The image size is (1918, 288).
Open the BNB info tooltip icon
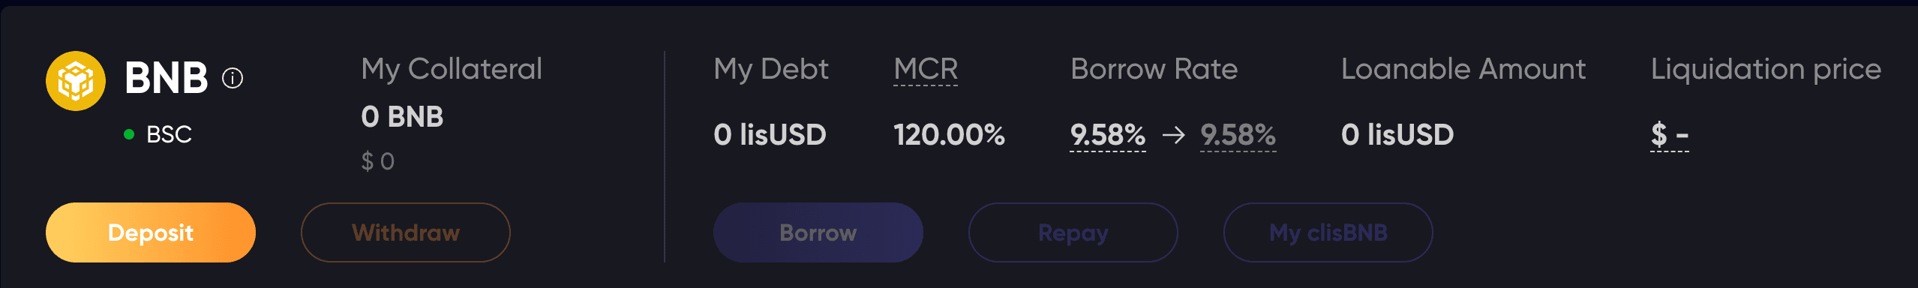233,78
